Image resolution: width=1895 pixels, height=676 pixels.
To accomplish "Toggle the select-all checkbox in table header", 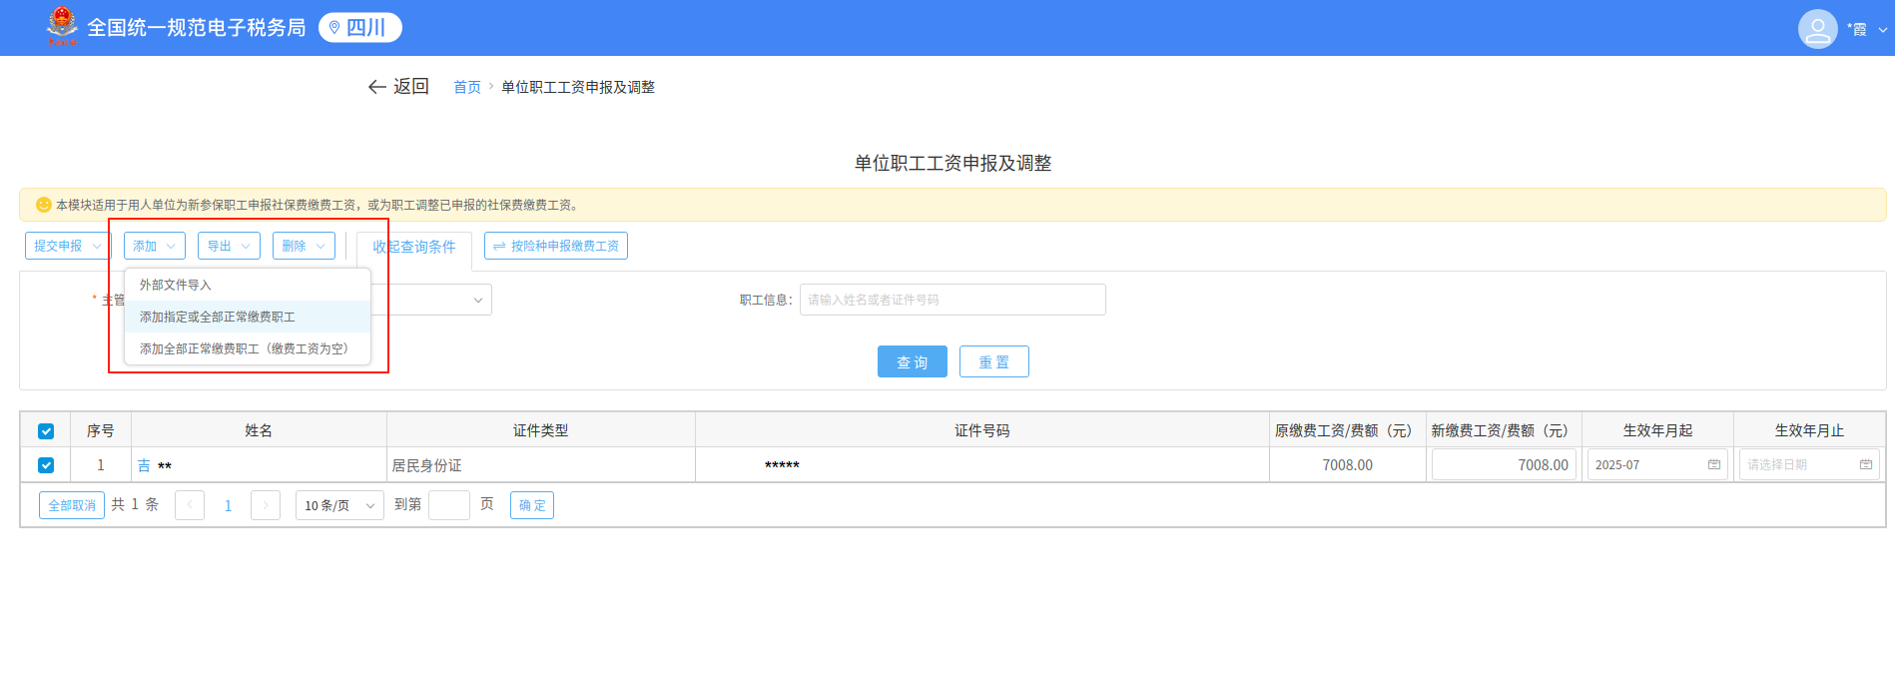I will pyautogui.click(x=46, y=431).
